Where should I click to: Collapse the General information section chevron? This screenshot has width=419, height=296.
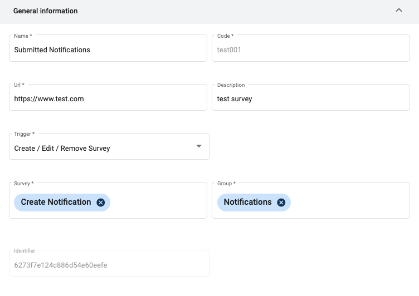(x=399, y=11)
